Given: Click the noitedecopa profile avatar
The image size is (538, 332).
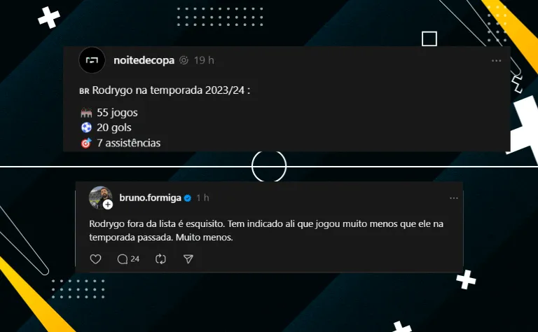Looking at the screenshot, I should click(x=92, y=60).
